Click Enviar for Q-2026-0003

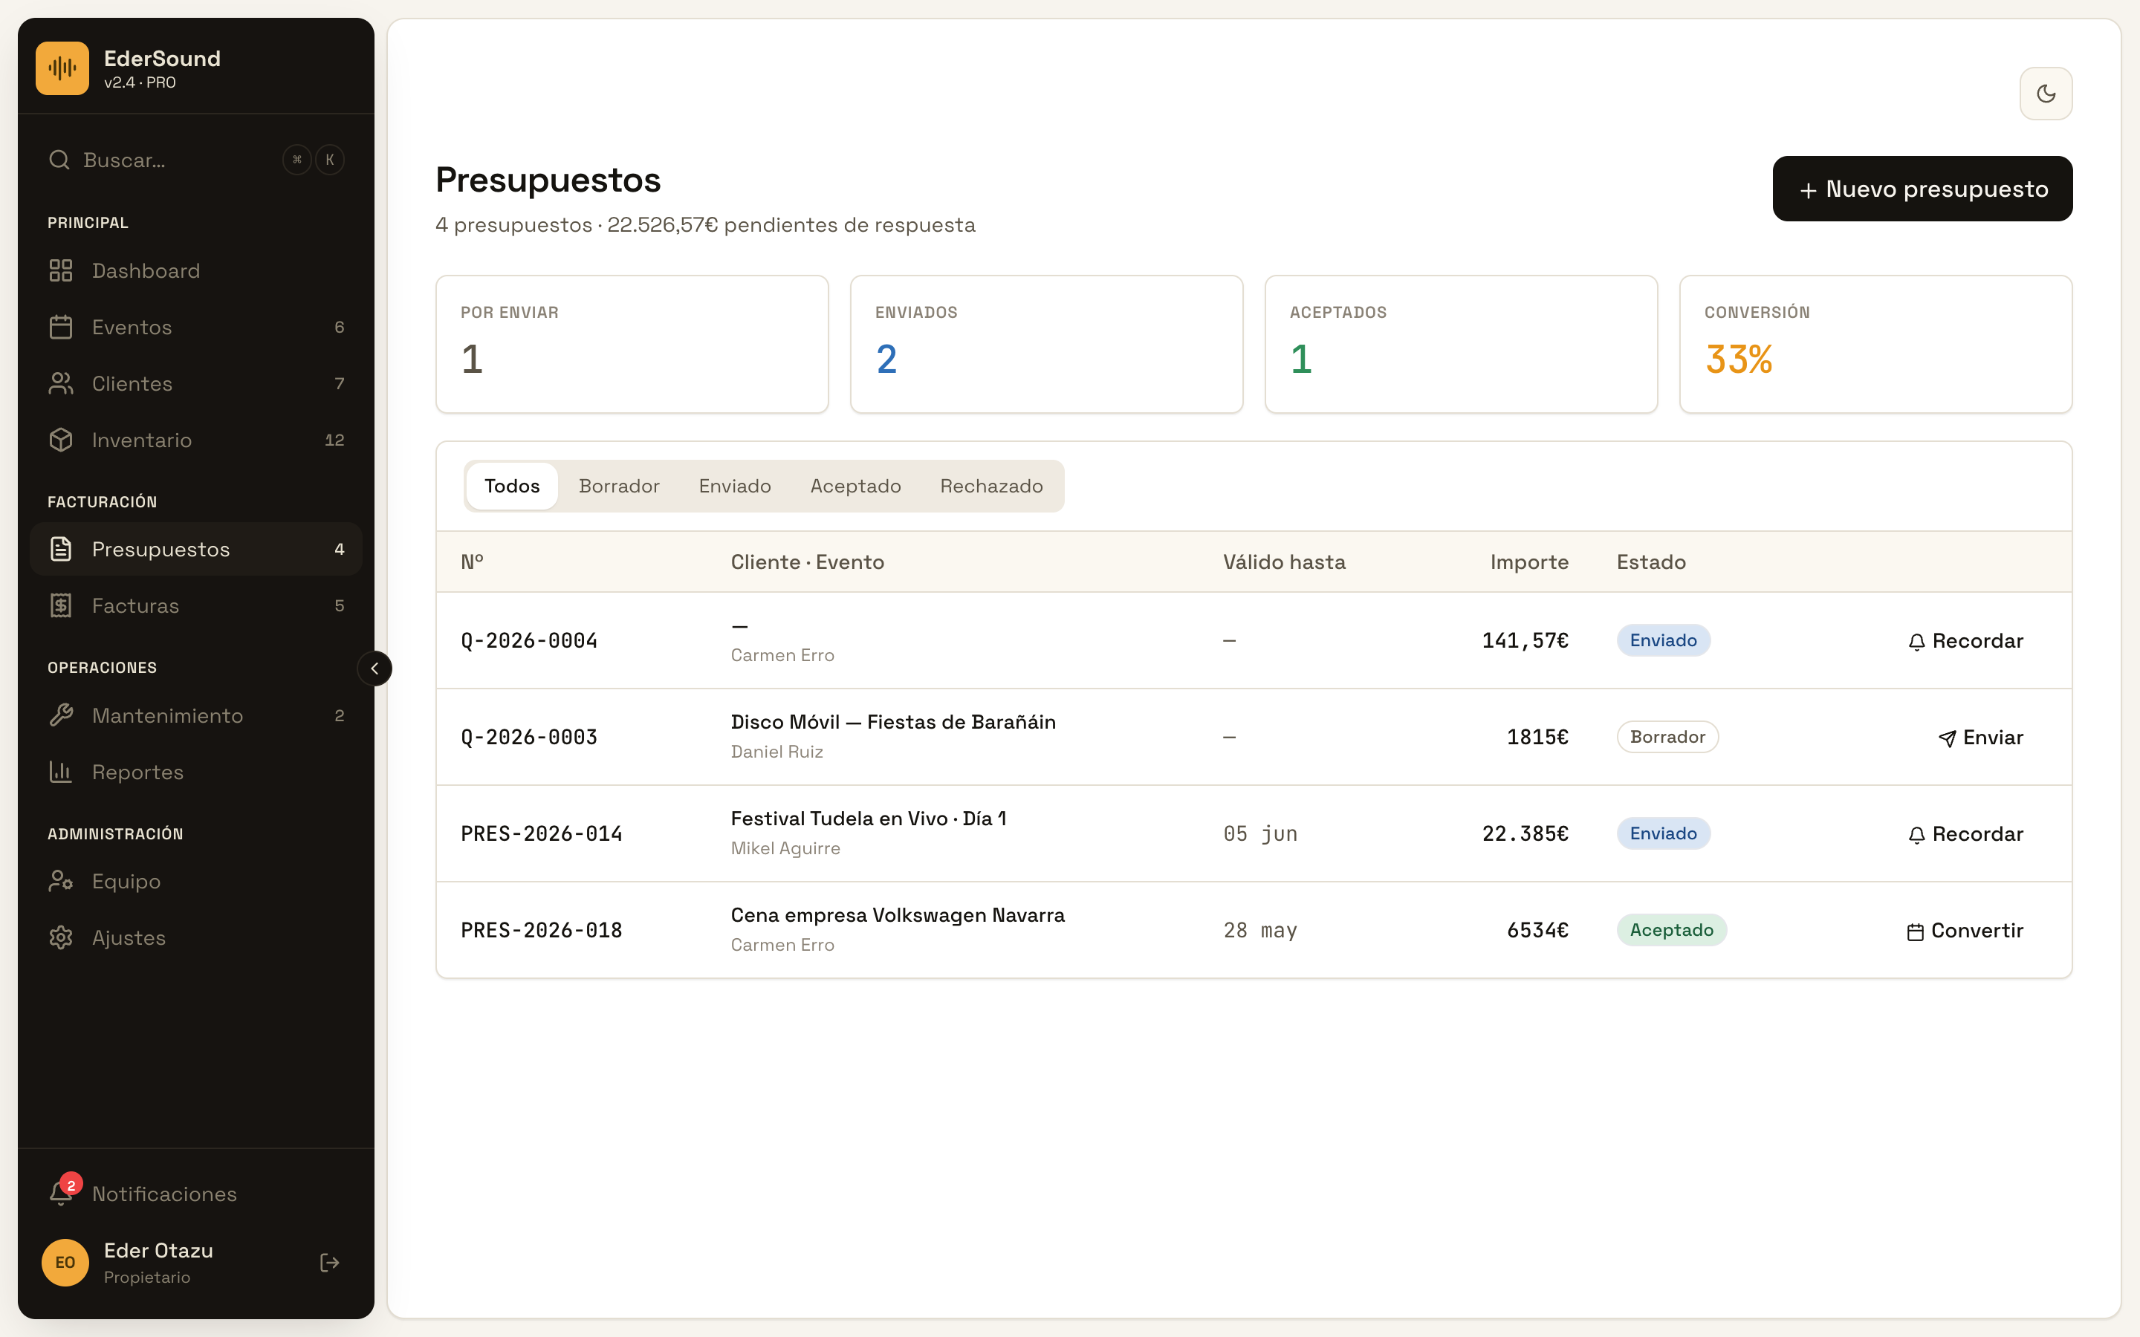point(1981,738)
